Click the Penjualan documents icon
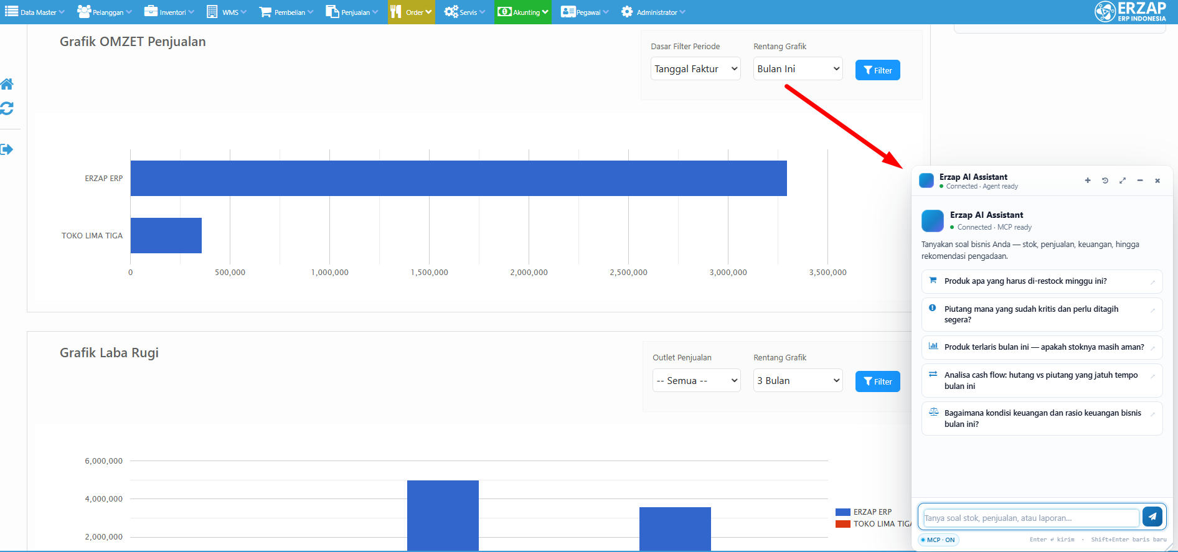 pos(332,12)
